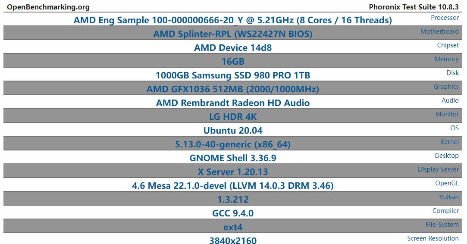
Task: Click the Graphics label
Action: 446,87
